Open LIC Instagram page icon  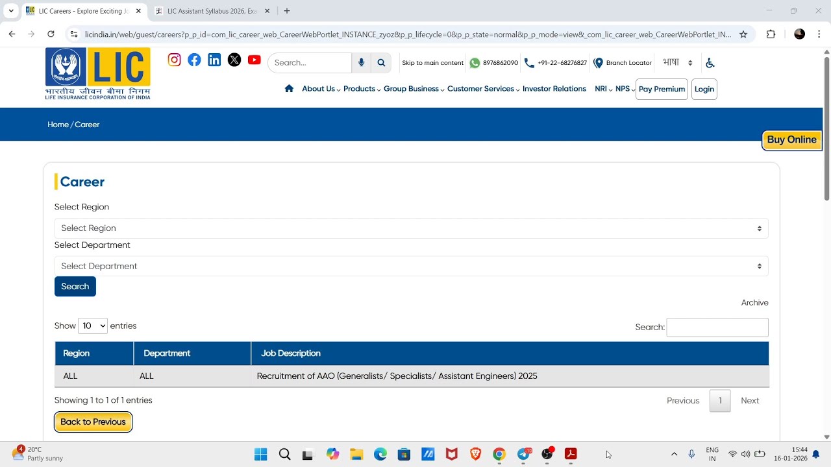[174, 60]
